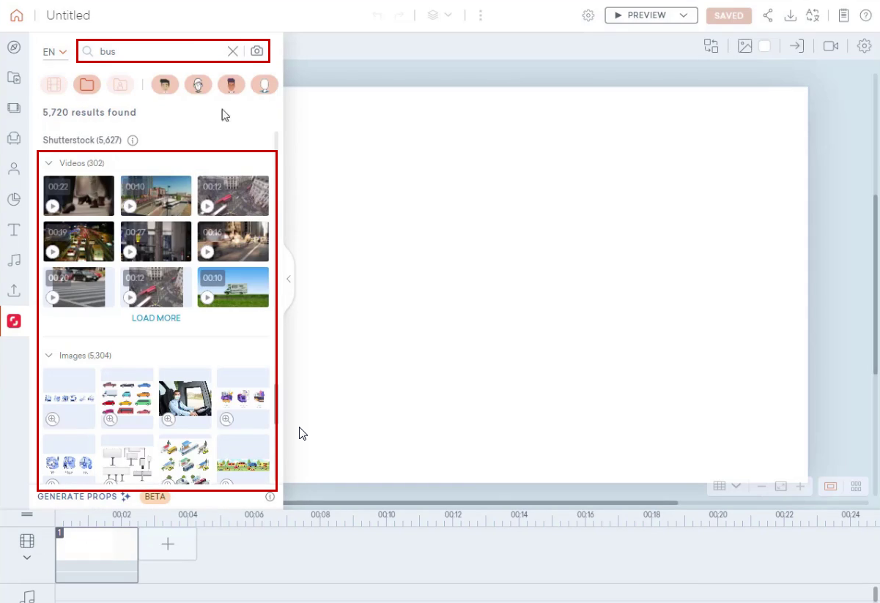Open the enter effect arrow icon
This screenshot has width=880, height=603.
click(796, 46)
